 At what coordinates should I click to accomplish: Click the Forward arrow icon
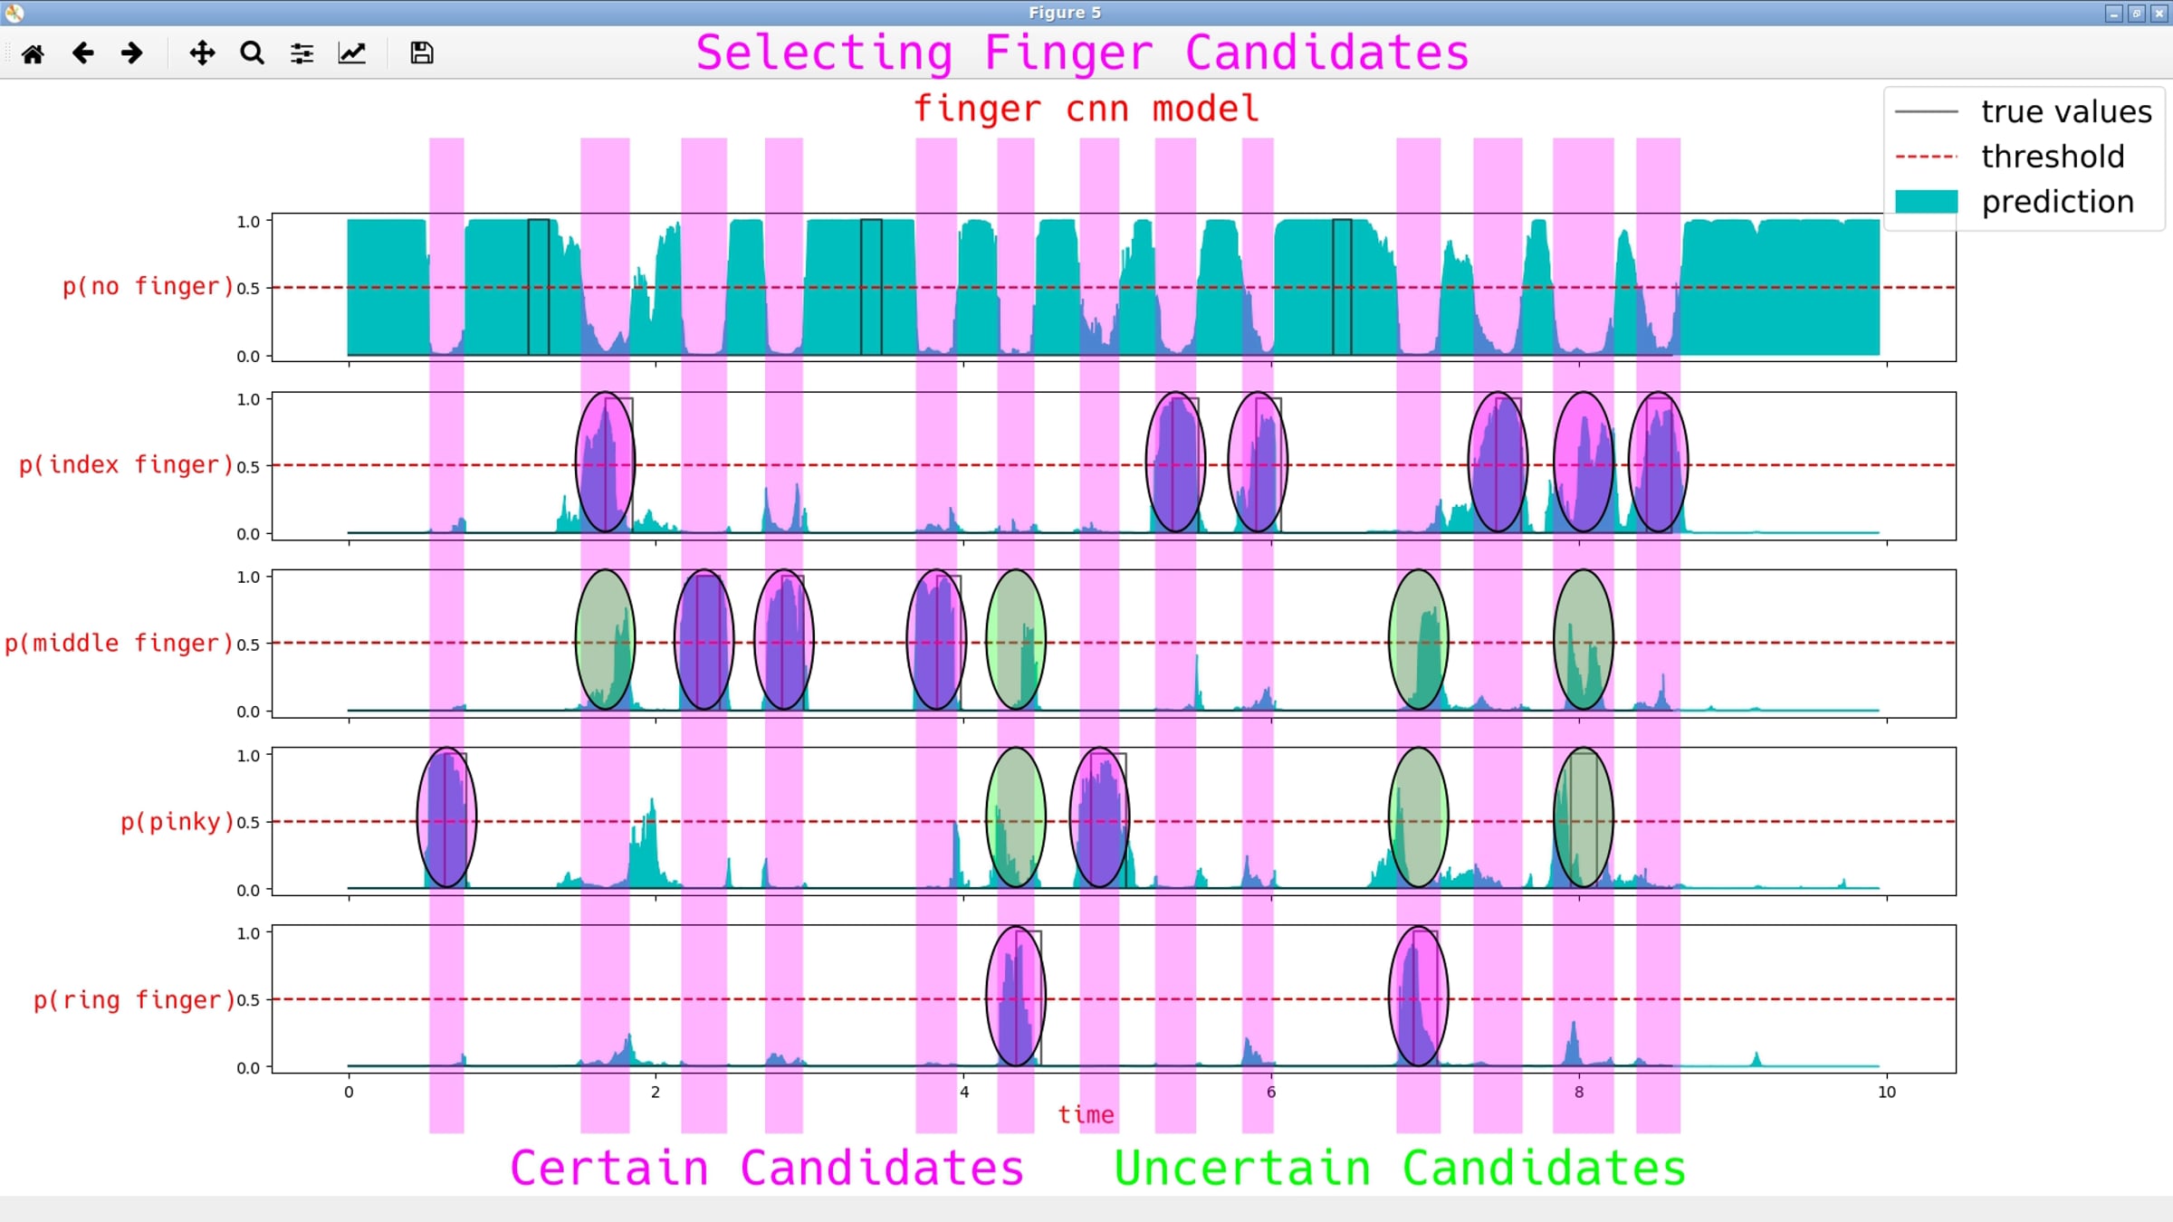coord(132,53)
